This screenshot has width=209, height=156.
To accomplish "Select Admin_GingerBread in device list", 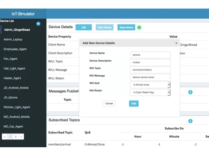I will point(17,30).
